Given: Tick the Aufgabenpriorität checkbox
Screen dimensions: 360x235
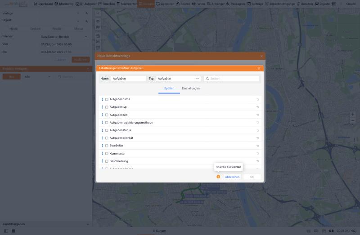Looking at the screenshot, I should pyautogui.click(x=107, y=138).
